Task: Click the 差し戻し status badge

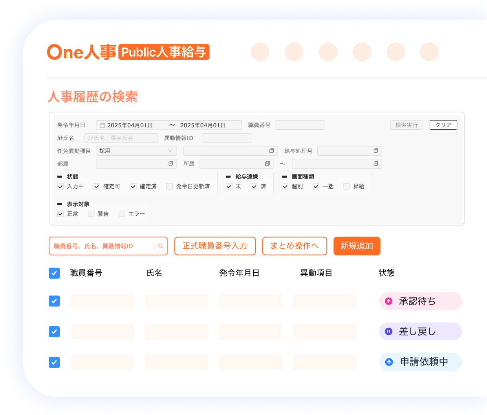Action: click(x=421, y=331)
